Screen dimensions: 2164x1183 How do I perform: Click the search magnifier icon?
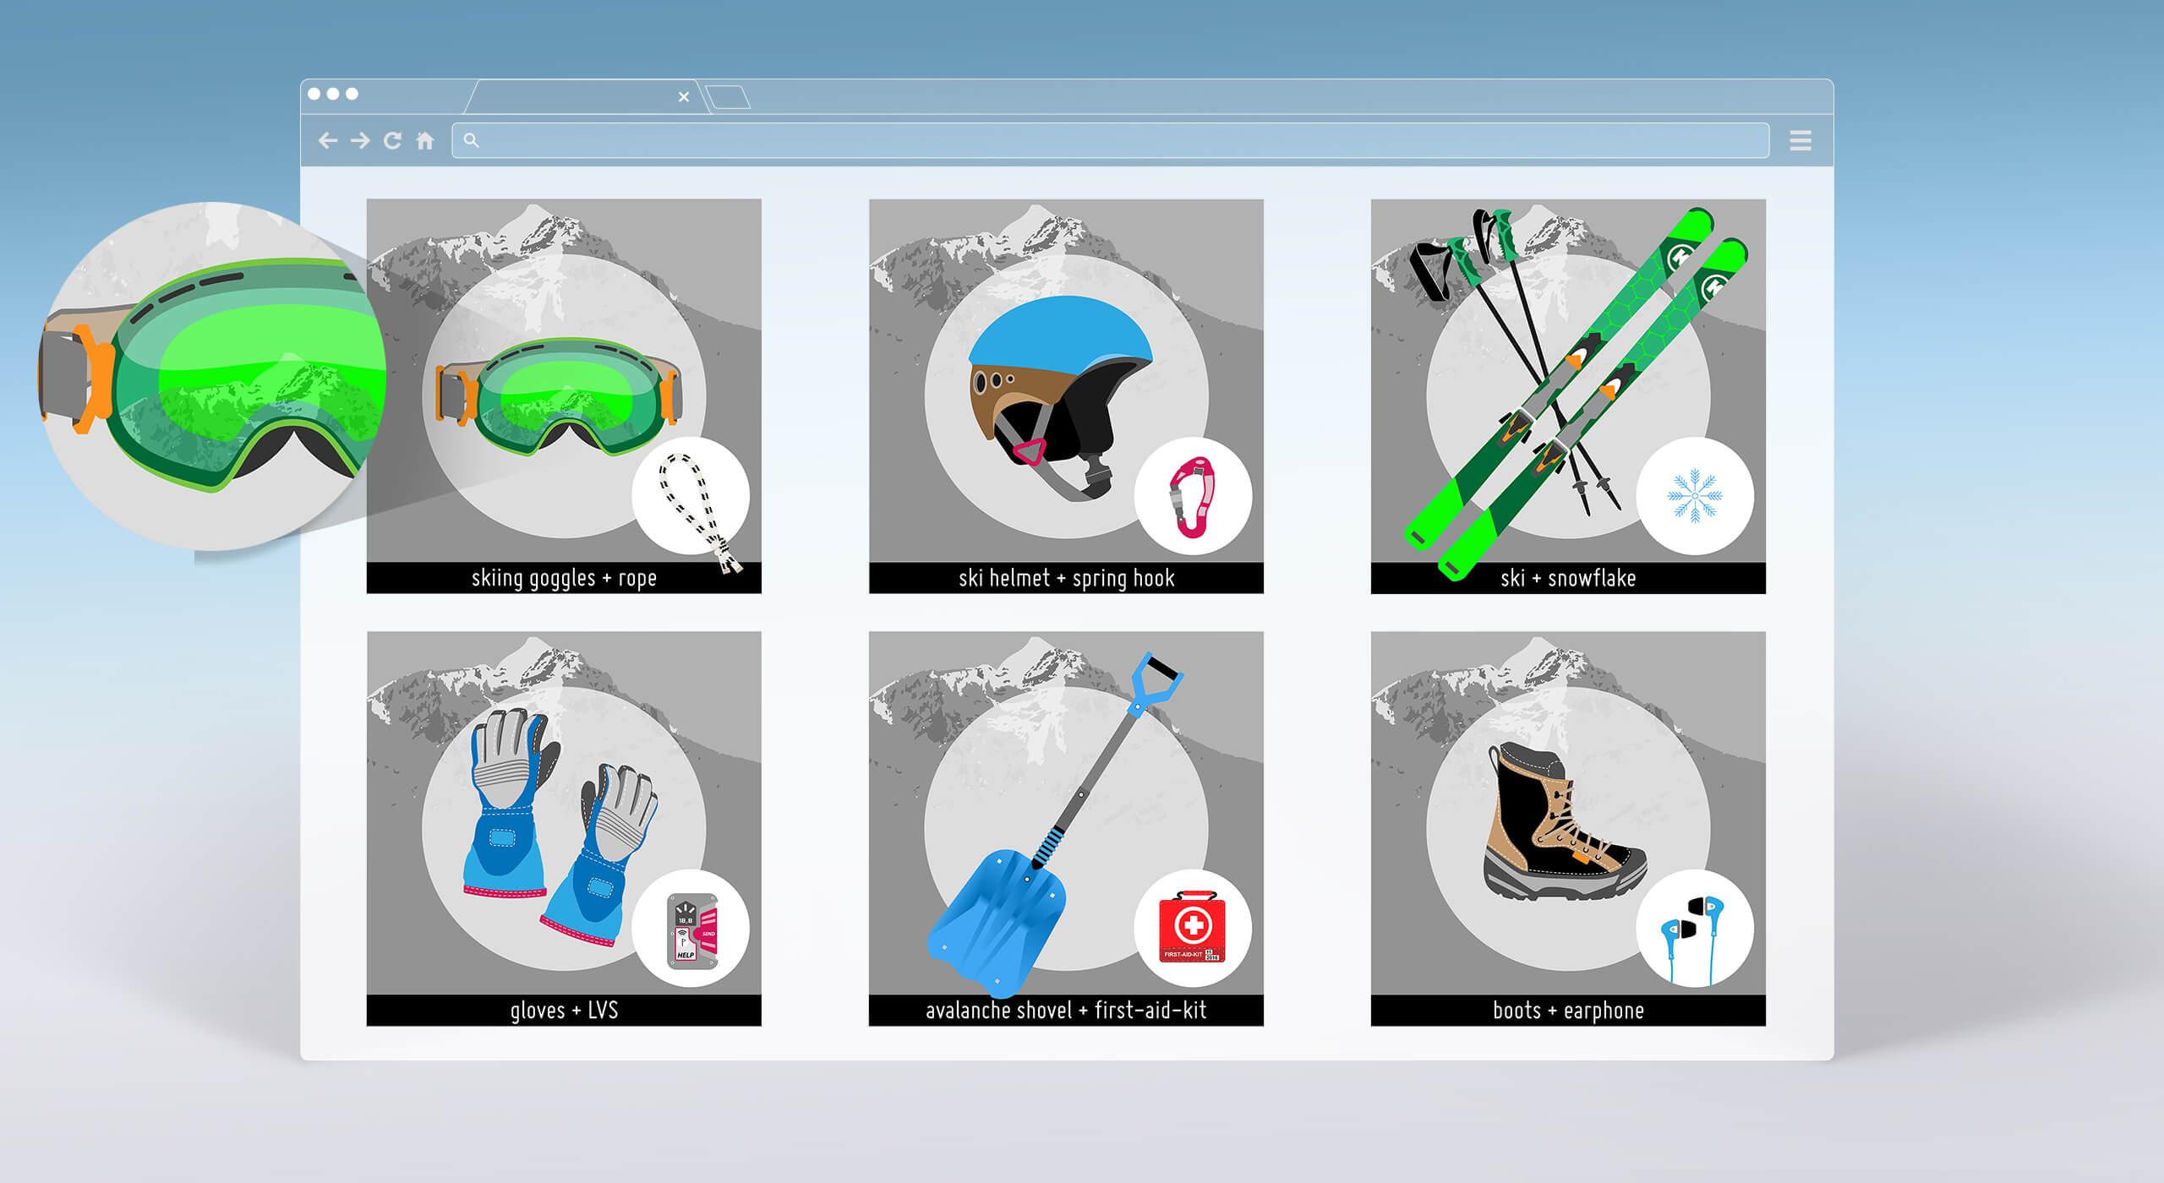tap(472, 140)
